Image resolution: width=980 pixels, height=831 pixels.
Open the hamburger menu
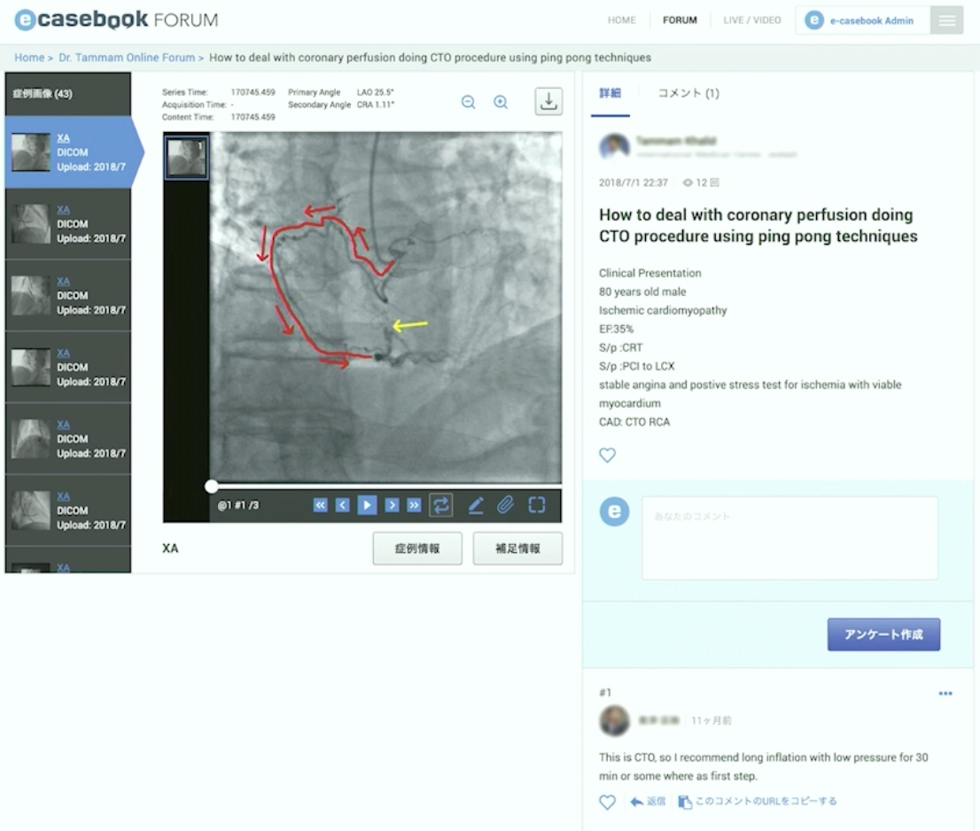946,20
